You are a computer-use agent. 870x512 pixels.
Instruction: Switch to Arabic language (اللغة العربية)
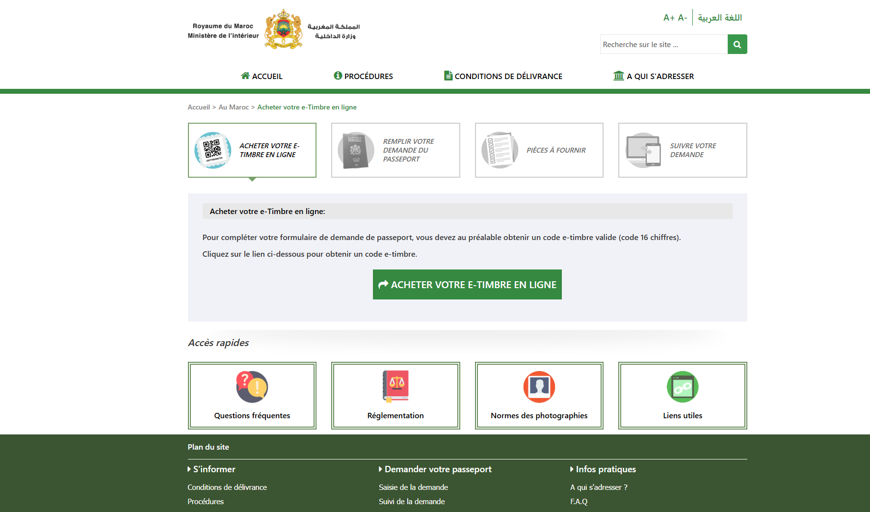720,18
